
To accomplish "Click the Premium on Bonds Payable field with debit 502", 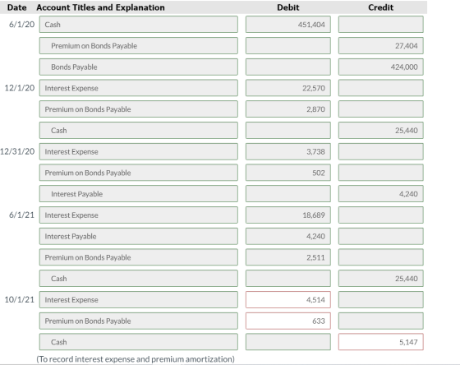I will click(139, 173).
